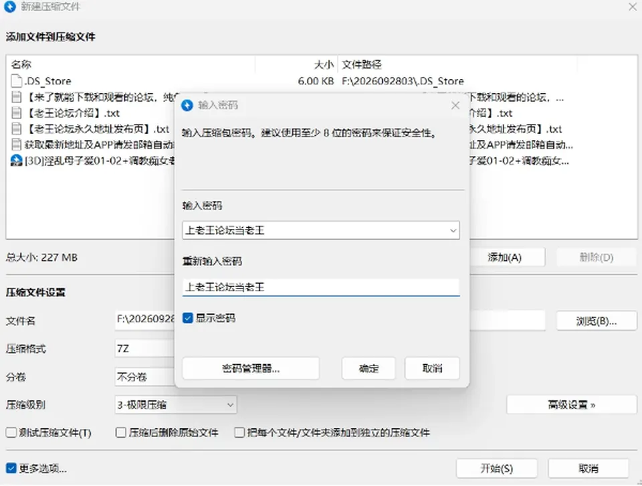Click the [3D] archive file icon
The width and height of the screenshot is (642, 486).
[x=16, y=160]
